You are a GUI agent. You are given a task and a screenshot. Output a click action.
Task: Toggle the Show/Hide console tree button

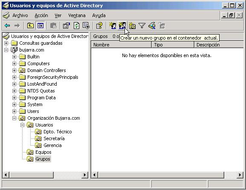pyautogui.click(x=41, y=26)
